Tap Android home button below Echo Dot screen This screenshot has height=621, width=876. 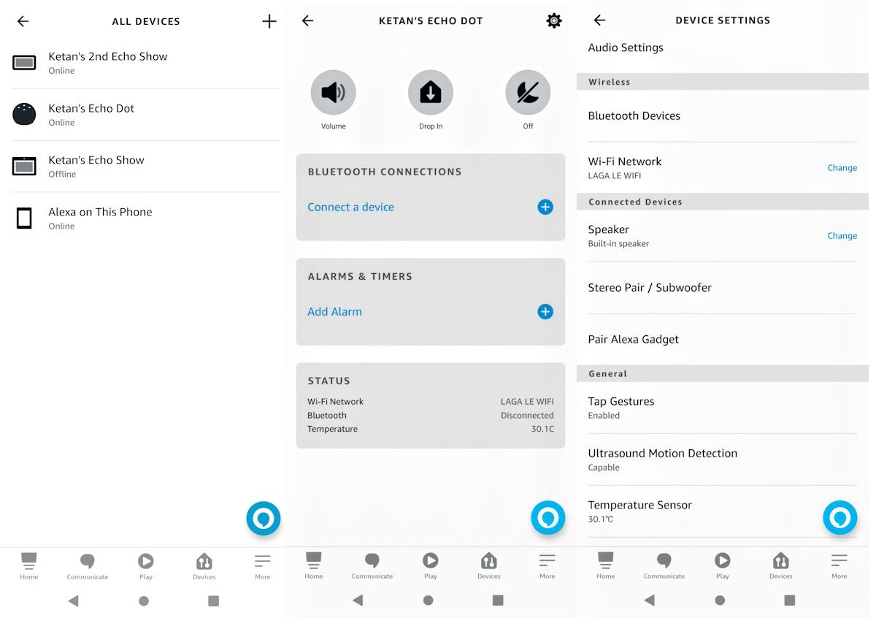coord(429,601)
